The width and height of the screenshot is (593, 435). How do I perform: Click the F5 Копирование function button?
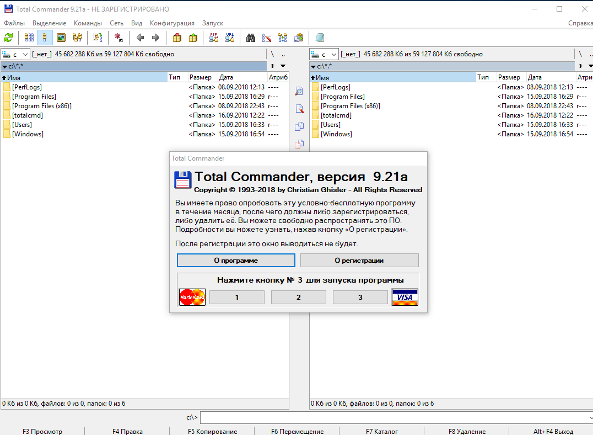[213, 431]
